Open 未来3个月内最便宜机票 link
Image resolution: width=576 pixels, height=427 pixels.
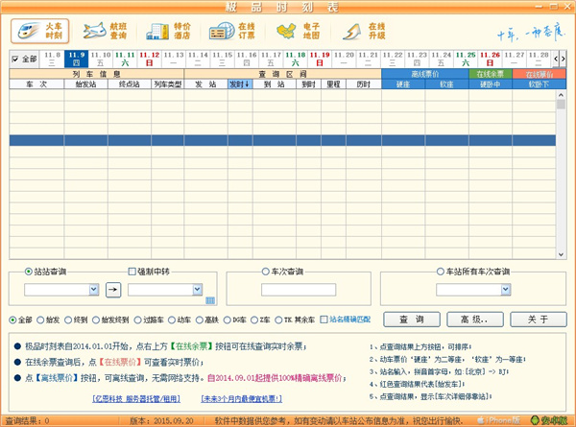(x=241, y=399)
